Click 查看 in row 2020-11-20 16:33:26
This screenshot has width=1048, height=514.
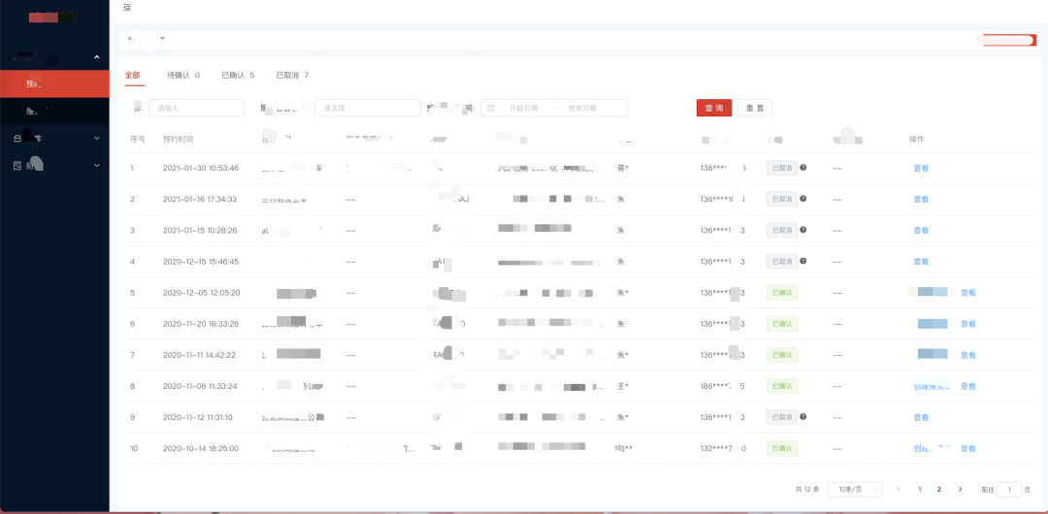[967, 324]
